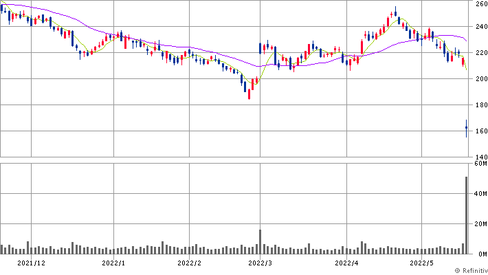The width and height of the screenshot is (488, 275).
Task: Select the 180 price axis label
Action: [480, 105]
